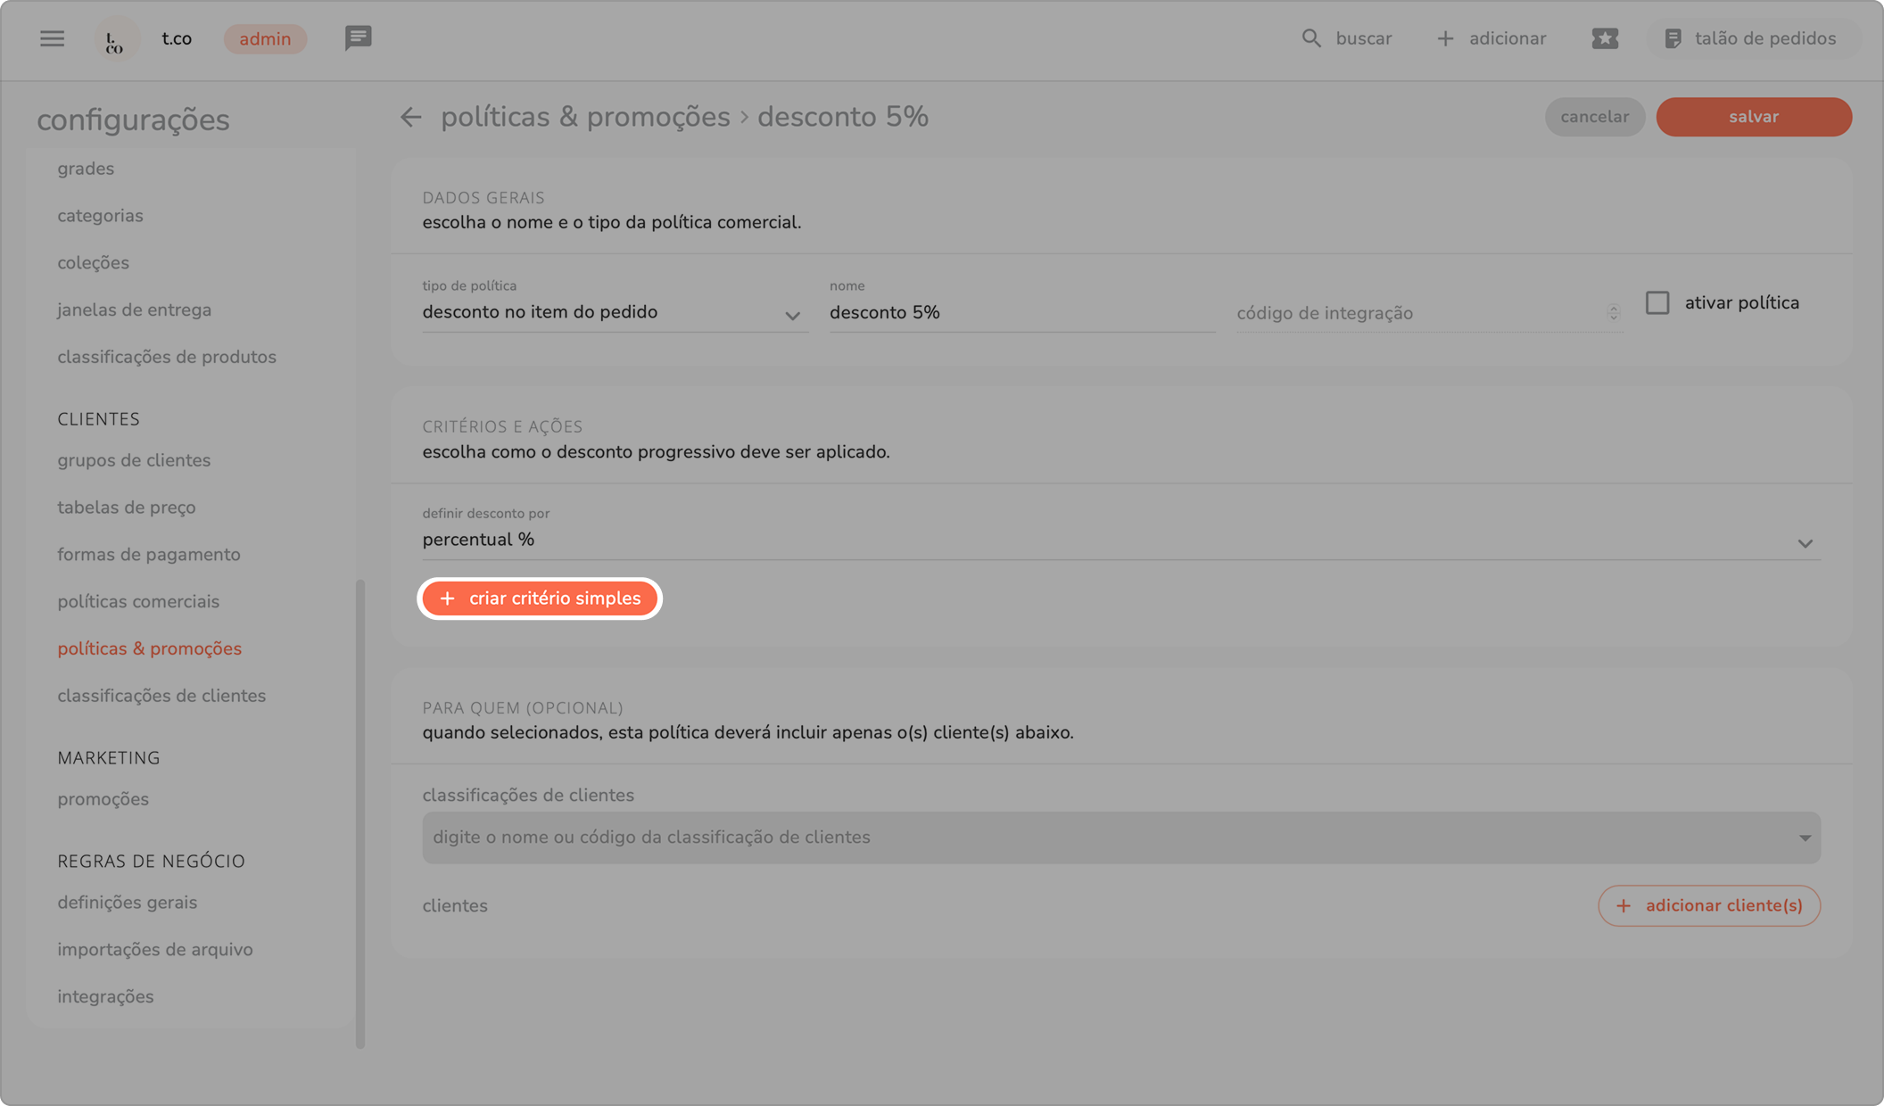1884x1106 pixels.
Task: Enable the ativar política checkbox
Action: click(x=1657, y=302)
